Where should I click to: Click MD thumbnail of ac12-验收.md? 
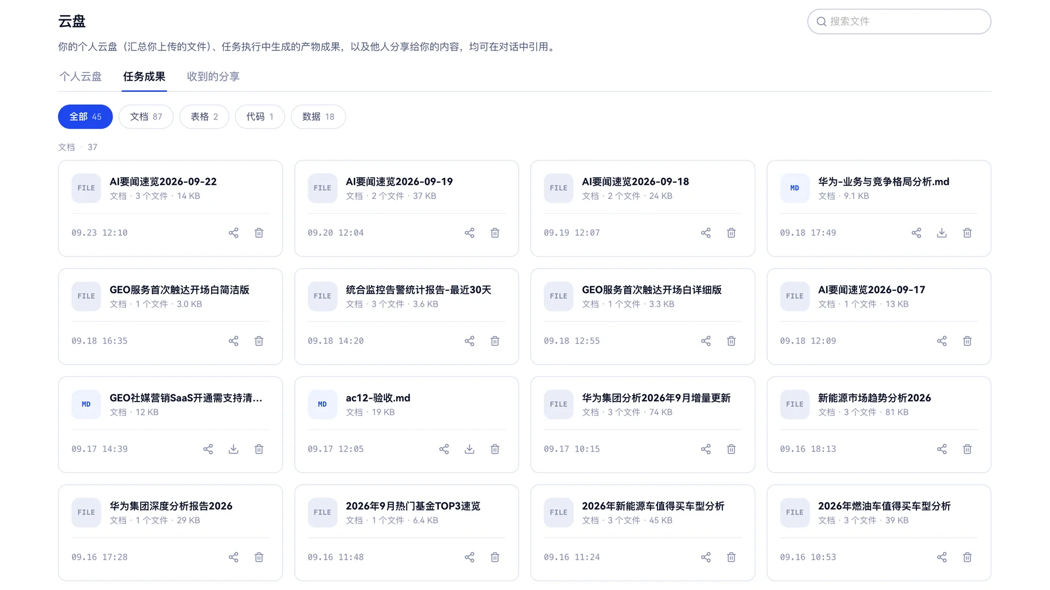[322, 404]
